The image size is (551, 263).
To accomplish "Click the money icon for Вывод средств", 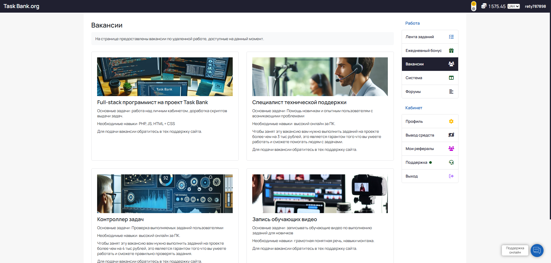I will point(451,135).
